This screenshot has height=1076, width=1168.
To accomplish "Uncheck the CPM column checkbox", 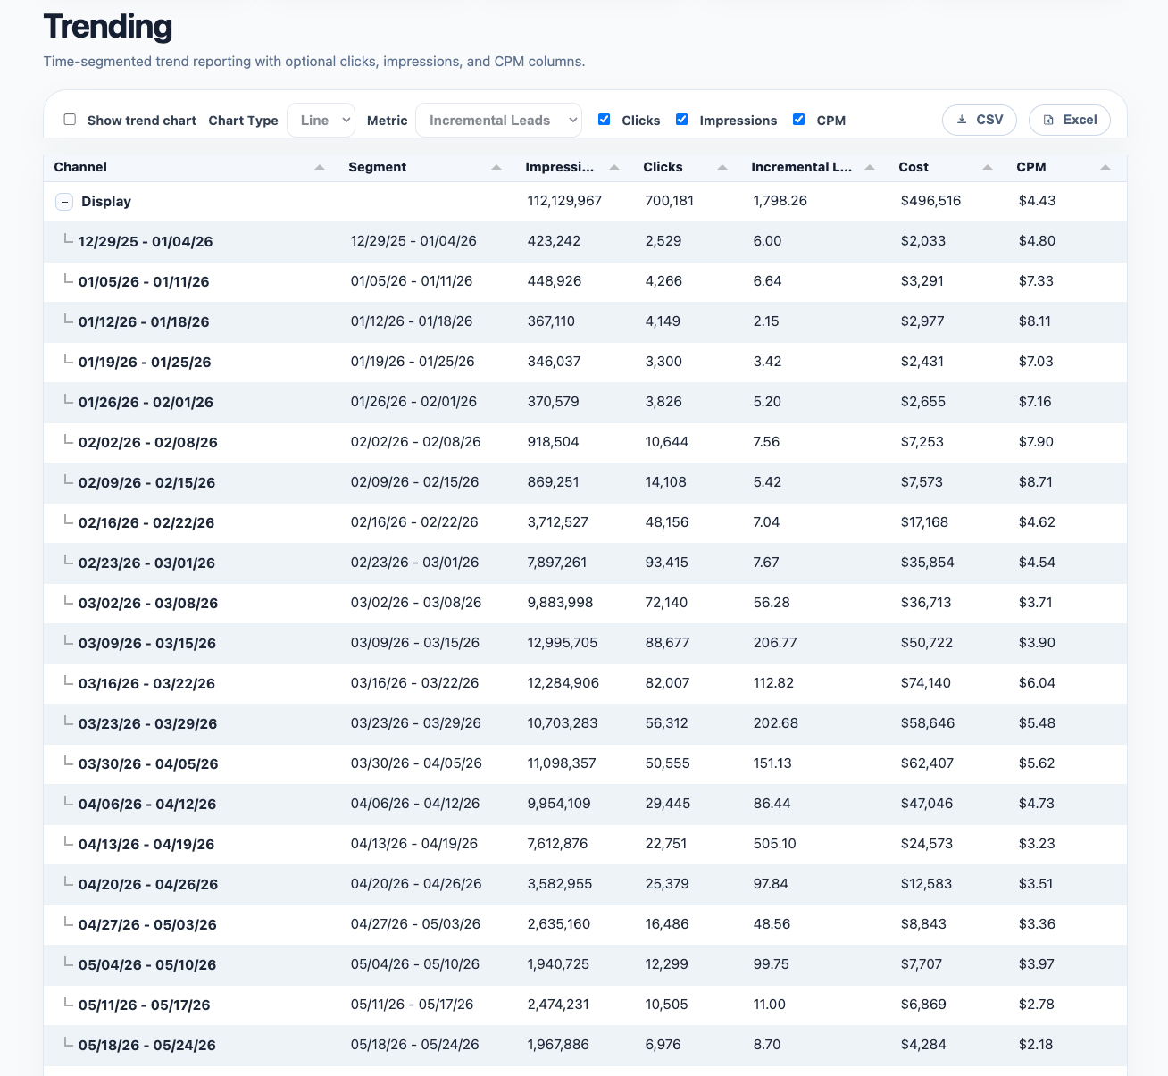I will click(799, 120).
